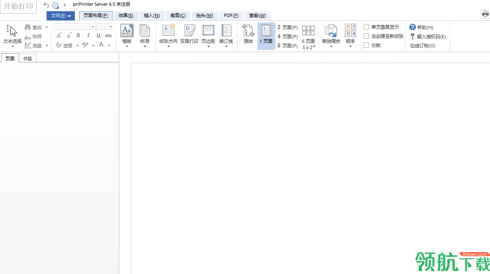
Task: Choose 4 页面(P) layout
Action: pyautogui.click(x=287, y=37)
